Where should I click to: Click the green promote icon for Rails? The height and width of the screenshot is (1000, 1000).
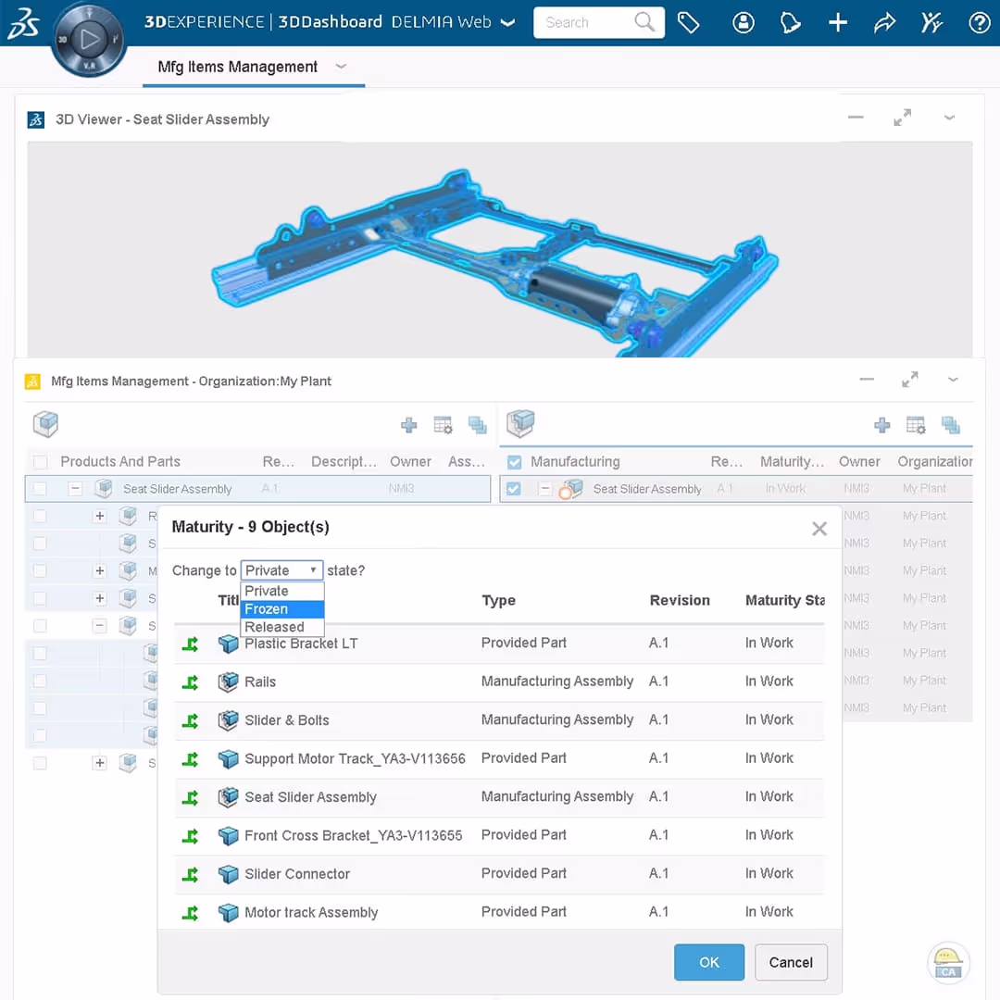(190, 682)
